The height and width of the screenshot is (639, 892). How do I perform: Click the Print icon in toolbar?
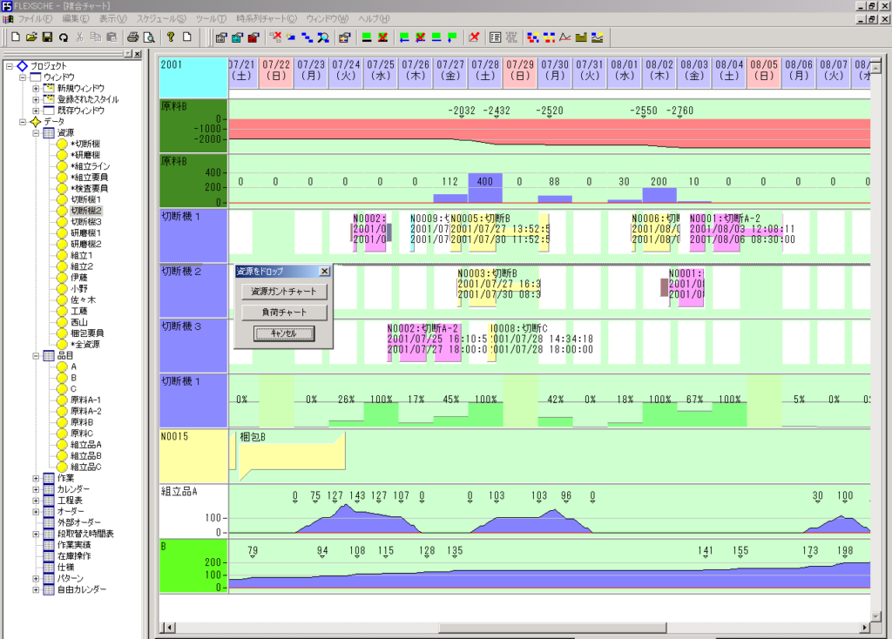click(132, 37)
